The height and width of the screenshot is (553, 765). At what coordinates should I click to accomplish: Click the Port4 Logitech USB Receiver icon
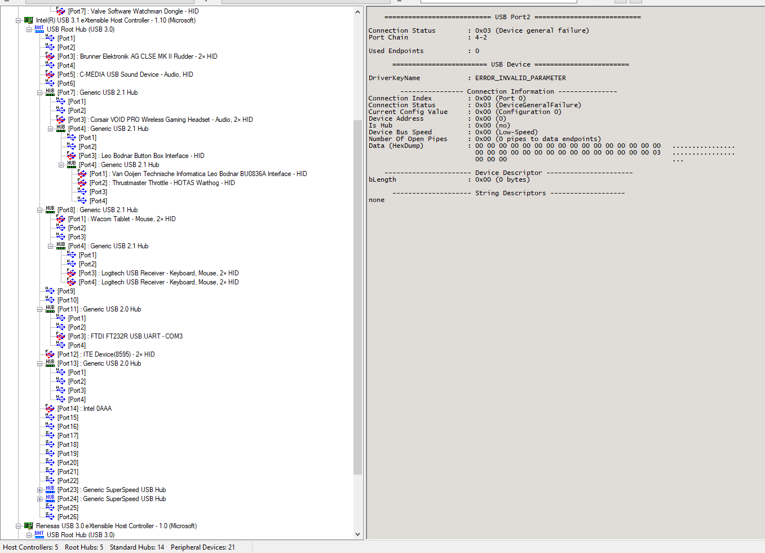71,282
